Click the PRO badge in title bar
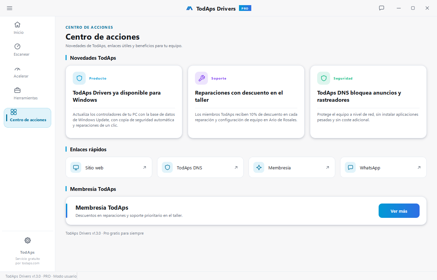 coord(245,8)
